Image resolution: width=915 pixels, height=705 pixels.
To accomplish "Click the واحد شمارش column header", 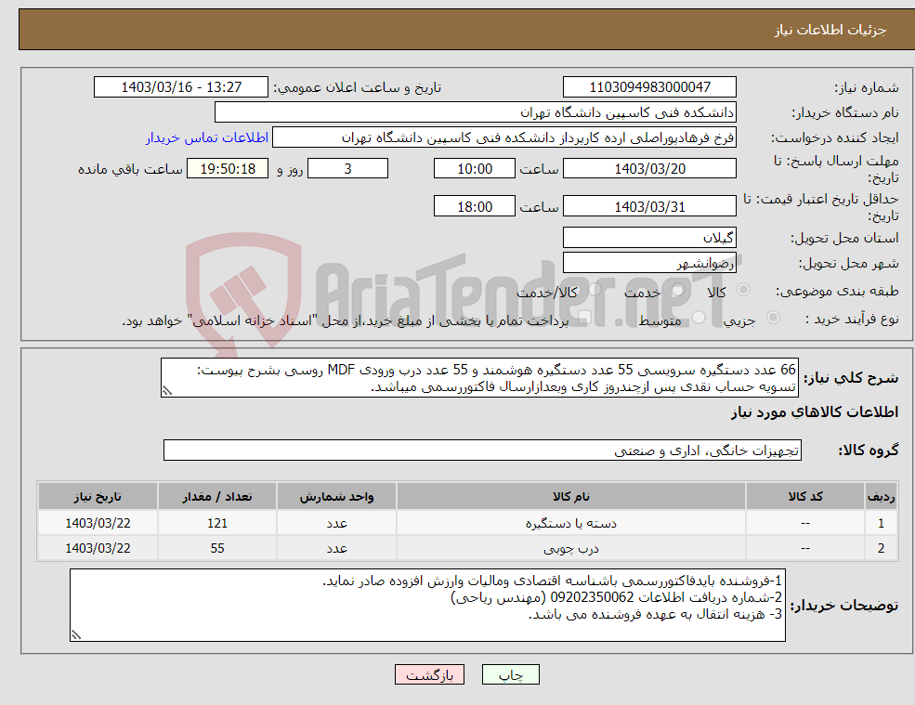I will coord(336,497).
